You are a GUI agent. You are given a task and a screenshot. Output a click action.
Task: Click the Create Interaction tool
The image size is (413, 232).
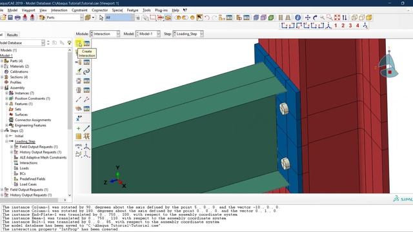pos(79,43)
